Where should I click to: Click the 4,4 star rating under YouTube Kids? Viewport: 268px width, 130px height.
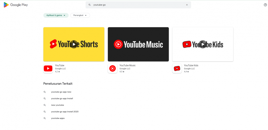(x=186, y=72)
